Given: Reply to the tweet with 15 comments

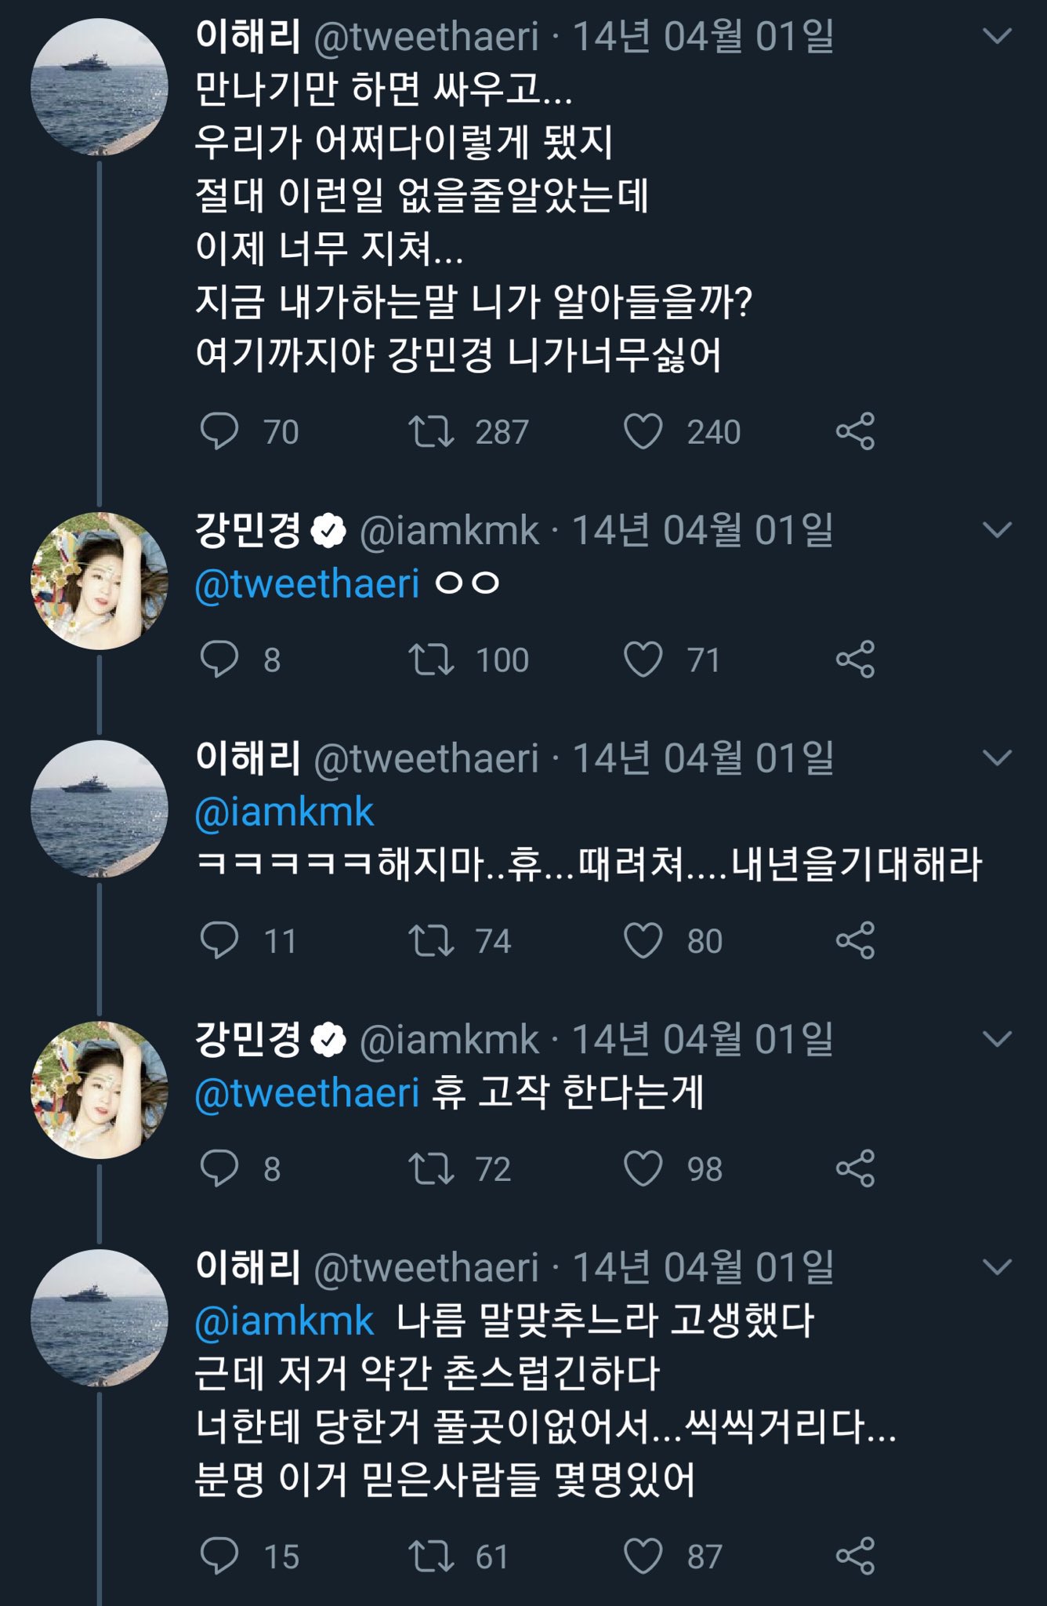Looking at the screenshot, I should (x=219, y=1557).
